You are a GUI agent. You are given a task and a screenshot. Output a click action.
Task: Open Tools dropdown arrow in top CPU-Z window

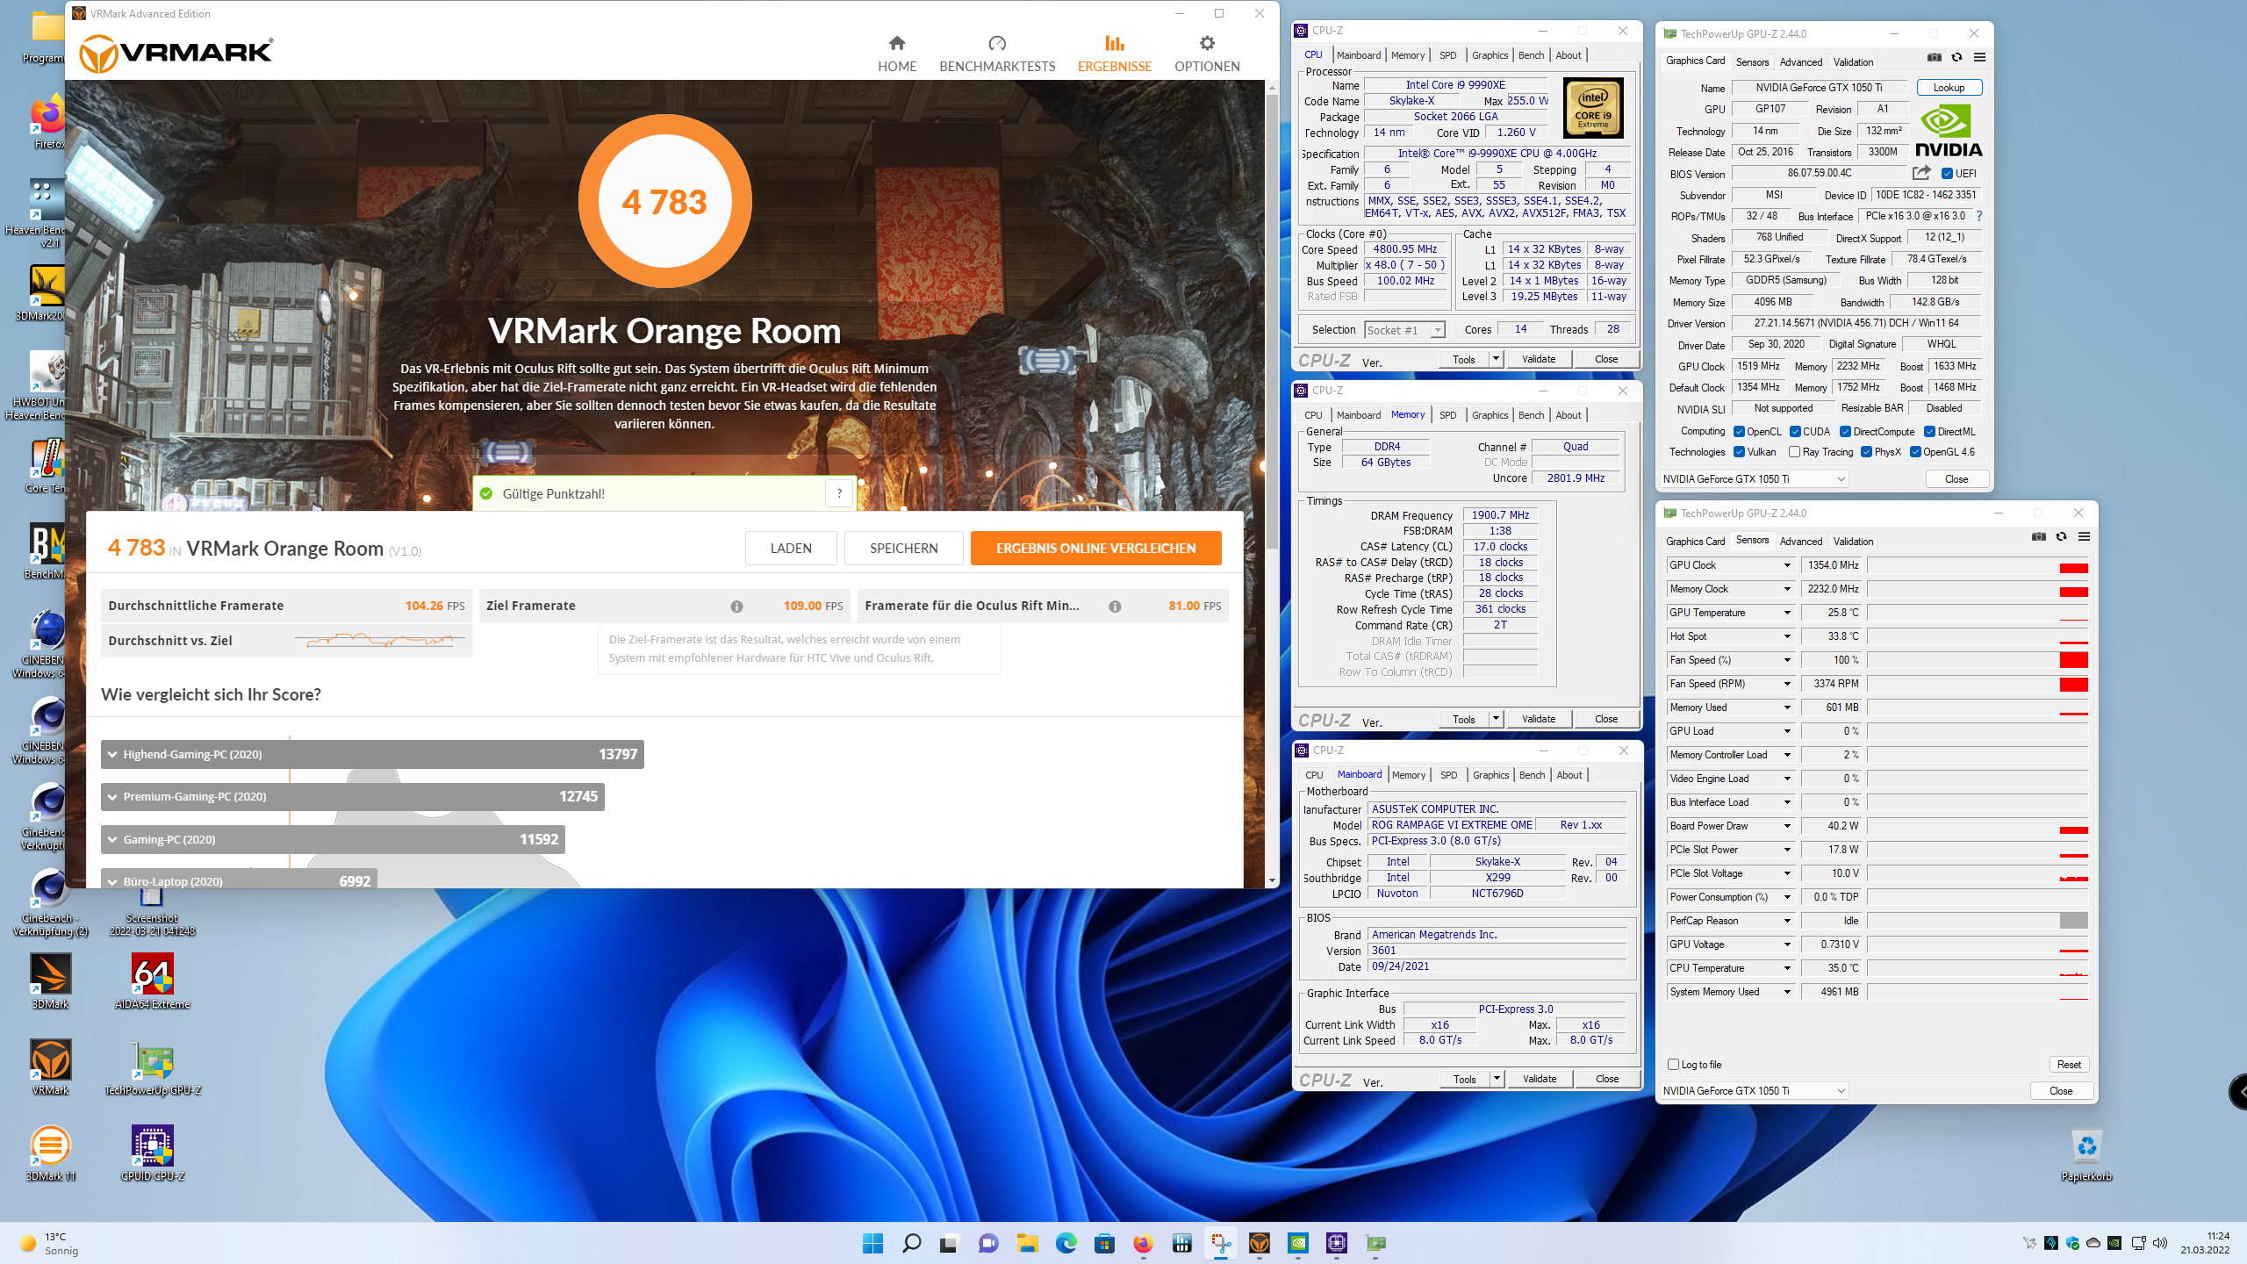coord(1497,359)
